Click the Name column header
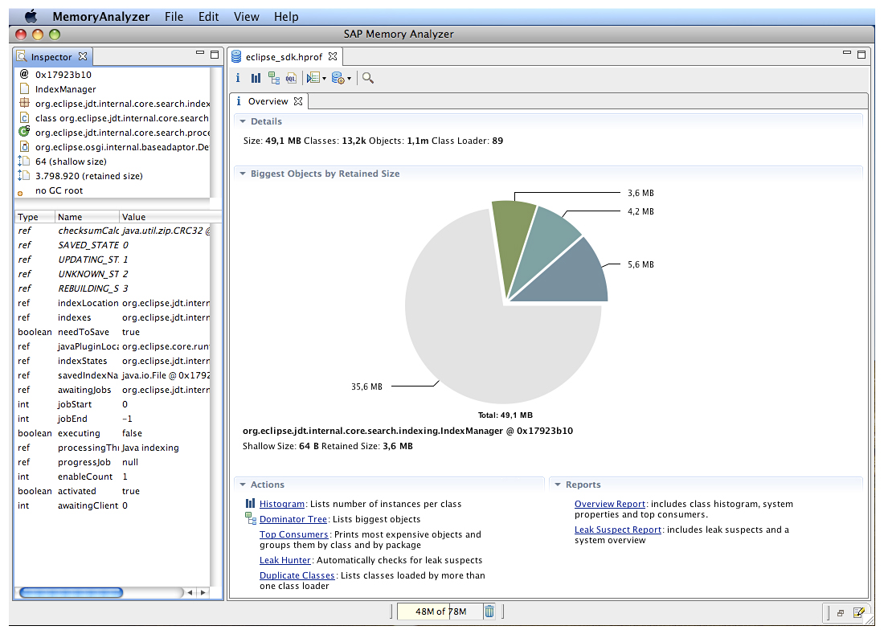This screenshot has height=634, width=884. click(x=88, y=217)
